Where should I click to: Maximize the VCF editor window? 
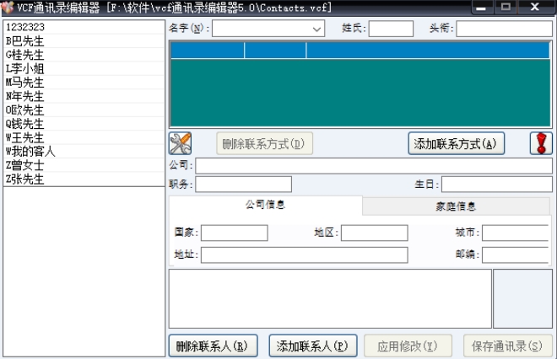pos(506,7)
